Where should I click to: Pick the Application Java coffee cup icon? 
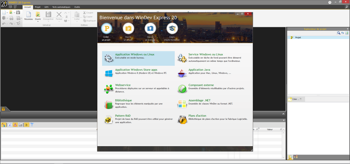[x=182, y=73]
